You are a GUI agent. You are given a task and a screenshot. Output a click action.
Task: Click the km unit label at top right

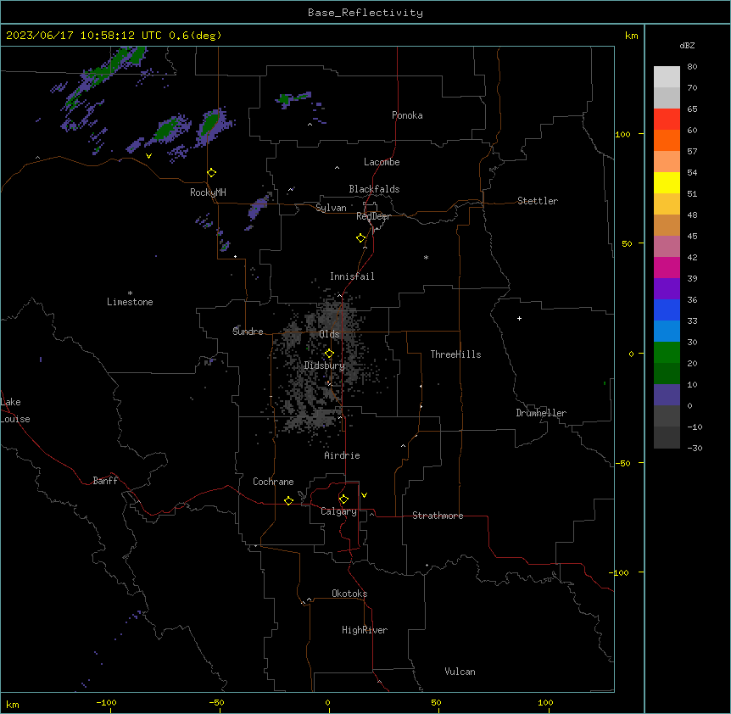(631, 36)
